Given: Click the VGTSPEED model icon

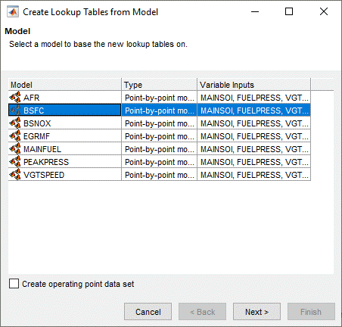Looking at the screenshot, I should 15,175.
